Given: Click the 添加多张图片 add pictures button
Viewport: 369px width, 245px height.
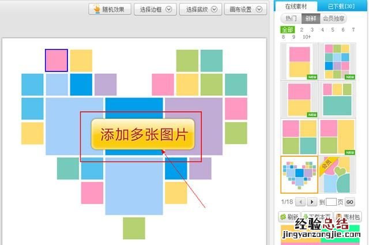Looking at the screenshot, I should (x=143, y=134).
